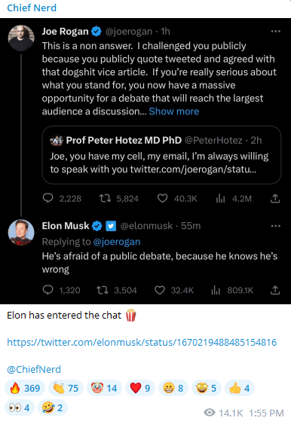Click retweet icon on Elon Musk's reply
The image size is (291, 421).
click(103, 290)
